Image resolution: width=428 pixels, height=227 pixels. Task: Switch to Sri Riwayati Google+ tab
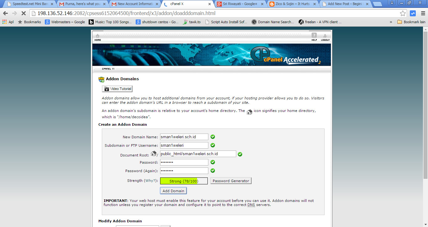pos(240,4)
